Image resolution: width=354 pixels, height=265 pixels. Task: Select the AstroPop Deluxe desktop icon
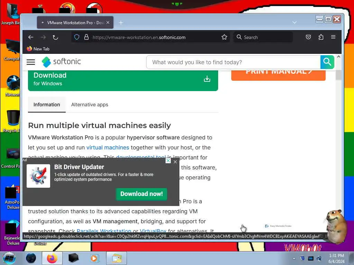click(12, 197)
